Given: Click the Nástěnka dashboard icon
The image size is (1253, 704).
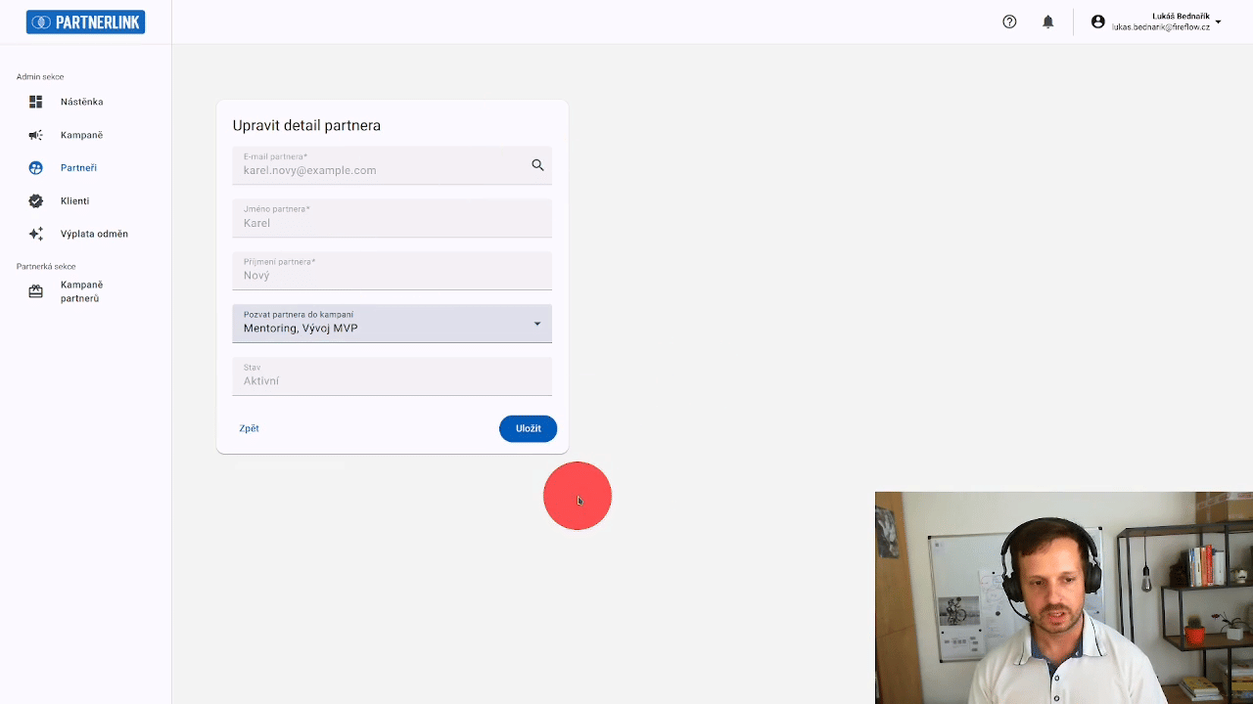Looking at the screenshot, I should (x=36, y=102).
